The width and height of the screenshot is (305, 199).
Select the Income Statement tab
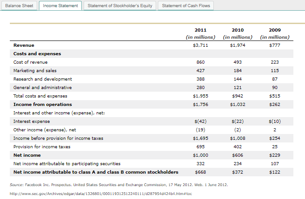[x=60, y=6]
